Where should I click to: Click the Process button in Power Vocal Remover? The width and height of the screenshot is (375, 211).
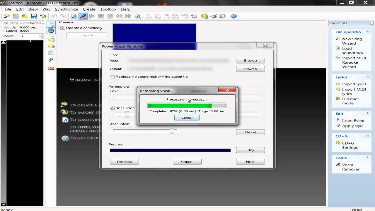coord(125,162)
